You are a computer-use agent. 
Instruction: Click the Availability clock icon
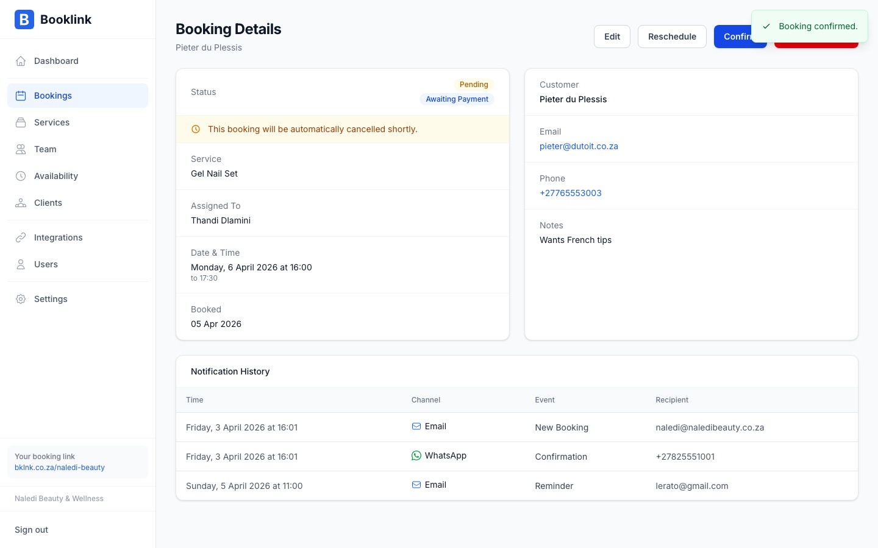tap(21, 176)
